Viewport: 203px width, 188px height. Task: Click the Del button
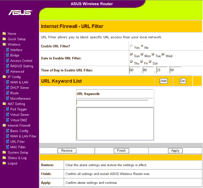coord(183,81)
